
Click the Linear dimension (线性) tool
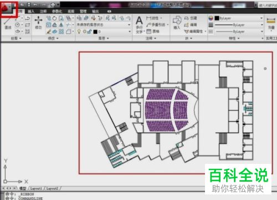[x=152, y=18]
